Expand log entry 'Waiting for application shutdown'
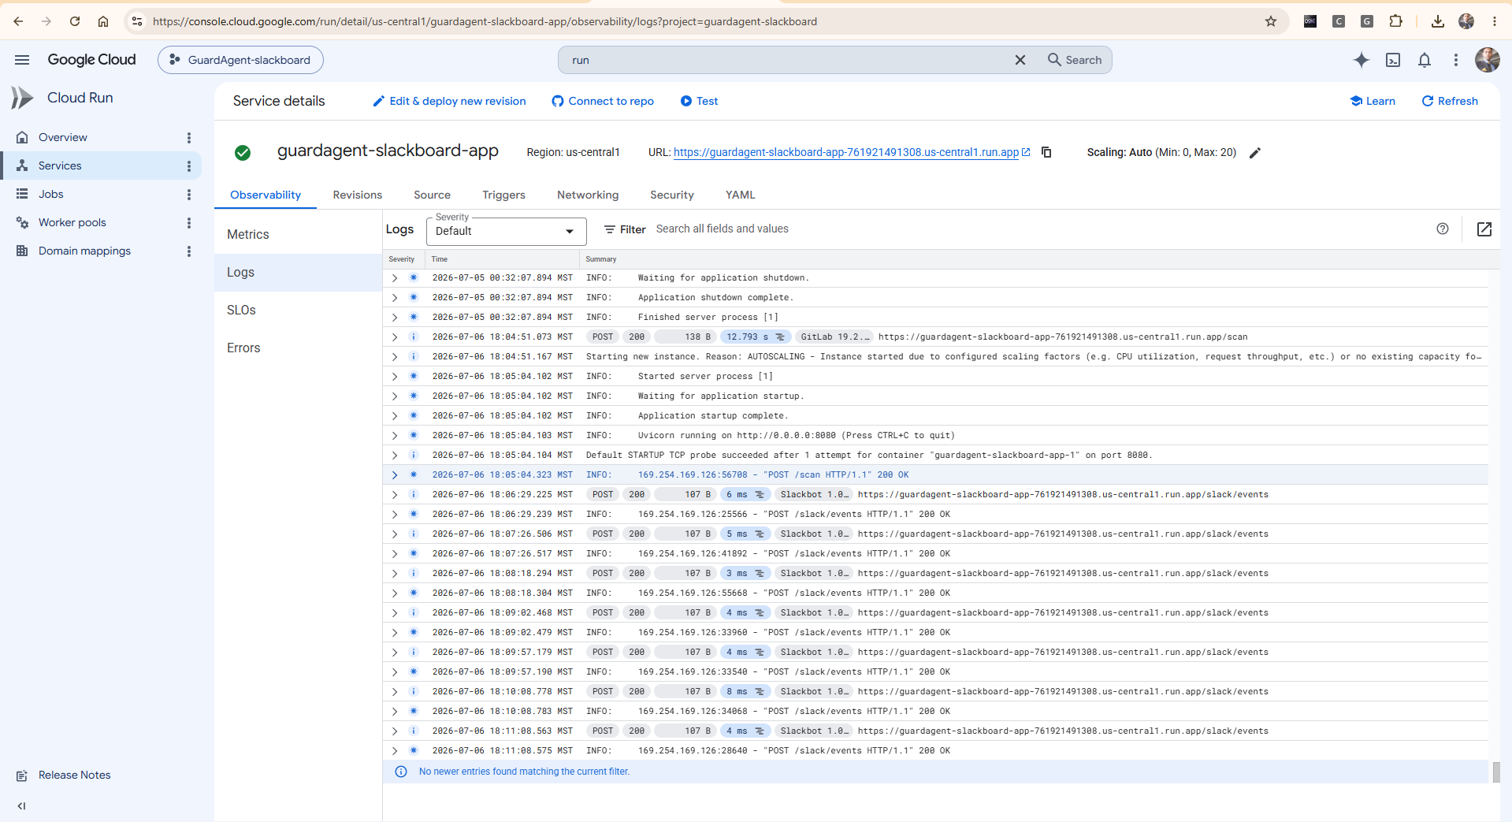Image resolution: width=1512 pixels, height=822 pixels. (x=395, y=277)
